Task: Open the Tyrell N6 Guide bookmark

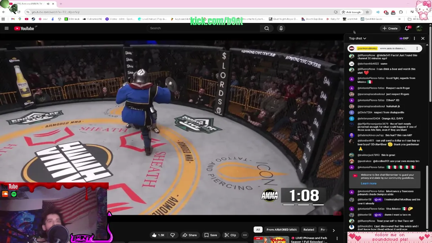Action: tap(371, 19)
